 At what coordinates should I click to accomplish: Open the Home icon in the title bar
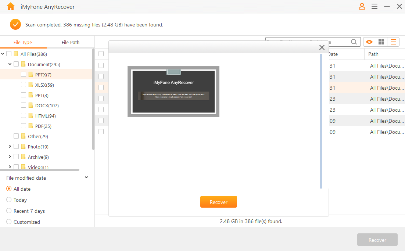(10, 7)
